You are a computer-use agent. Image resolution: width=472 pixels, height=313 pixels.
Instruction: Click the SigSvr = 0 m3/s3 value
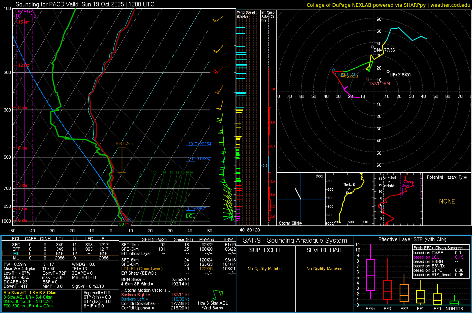88,286
